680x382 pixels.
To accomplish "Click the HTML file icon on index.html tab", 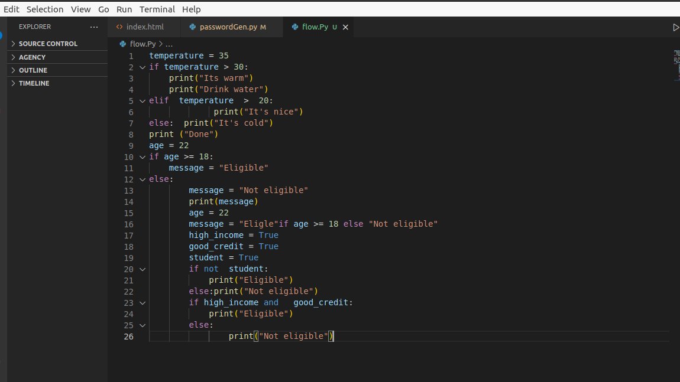I will pos(119,27).
